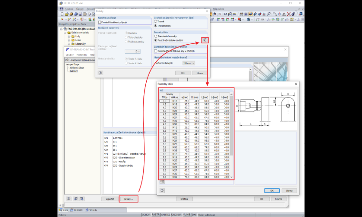Toggle Nezohledňovat tlakové síly v příčlích checkbox

click(156, 51)
